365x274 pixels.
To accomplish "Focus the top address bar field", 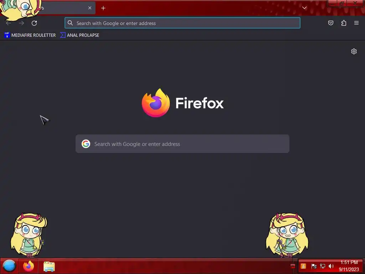I will pyautogui.click(x=182, y=23).
